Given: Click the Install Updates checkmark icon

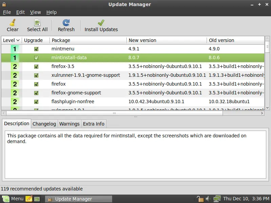Looking at the screenshot, I should point(101,23).
